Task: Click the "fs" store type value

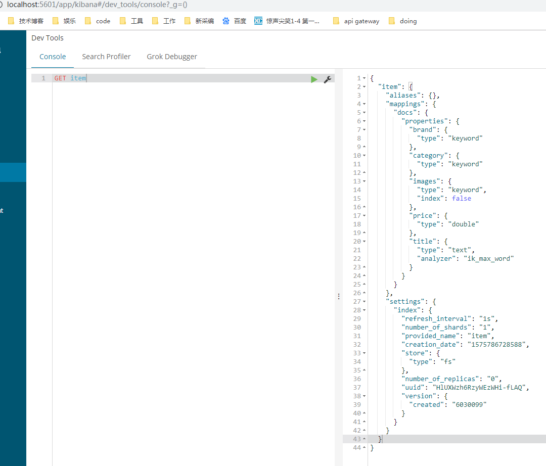Action: (448, 361)
